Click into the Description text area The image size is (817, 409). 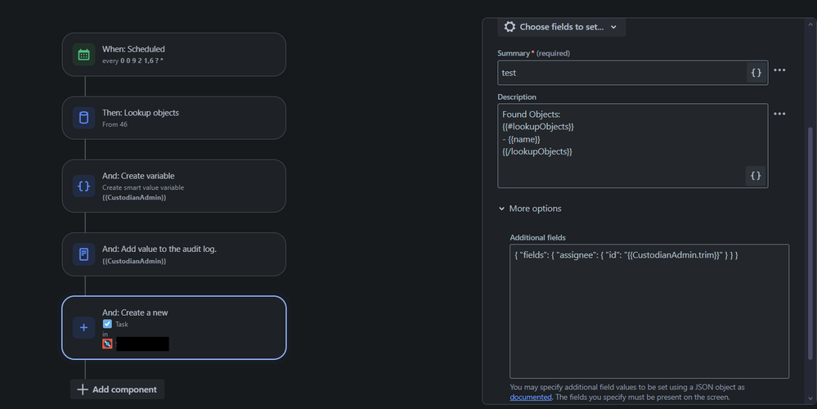632,146
